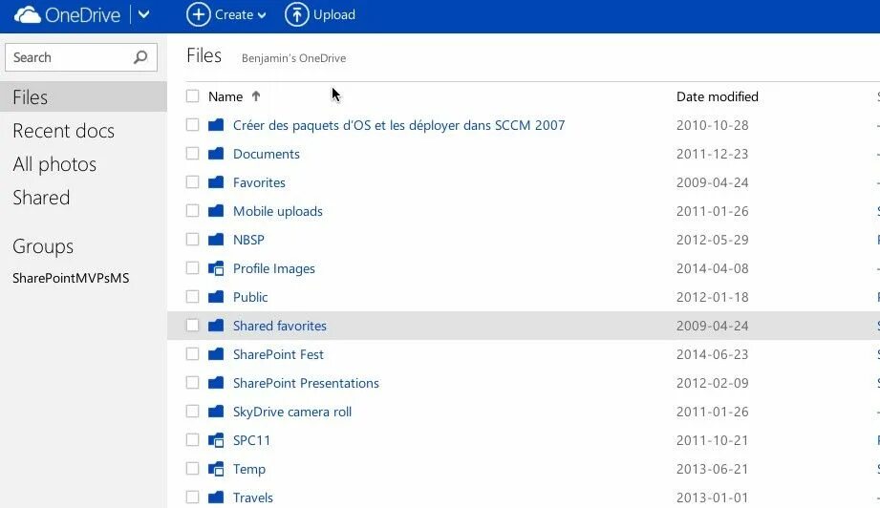Viewport: 880px width, 508px height.
Task: Click the Favorites folder icon
Action: [216, 181]
